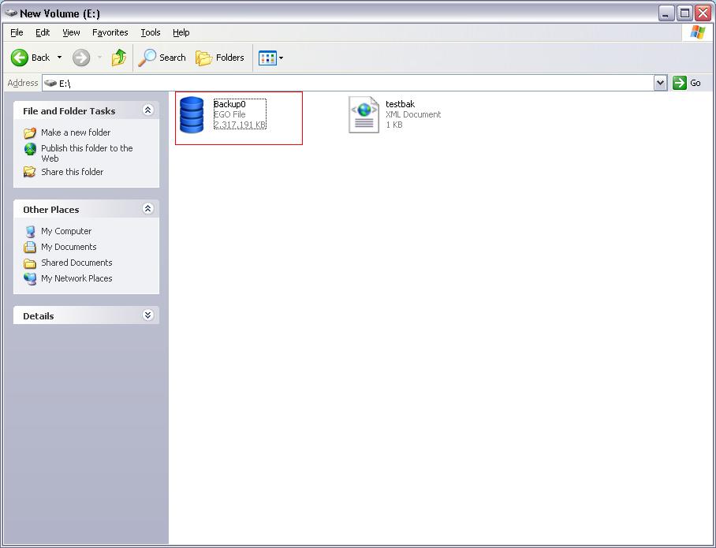Click the Share this folder icon
Screen dimensions: 716x548
[x=30, y=172]
